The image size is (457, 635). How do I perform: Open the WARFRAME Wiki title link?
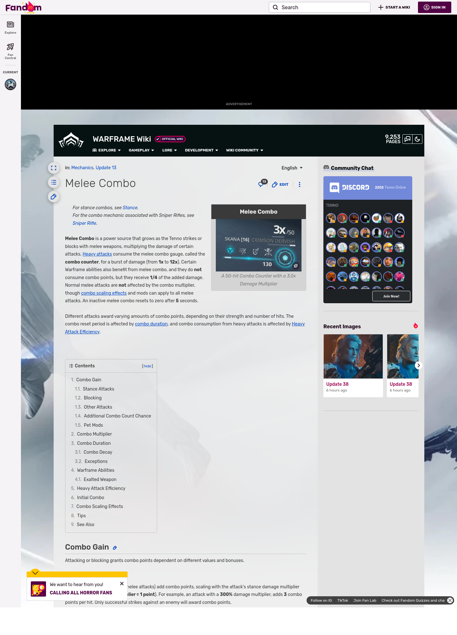(x=122, y=139)
